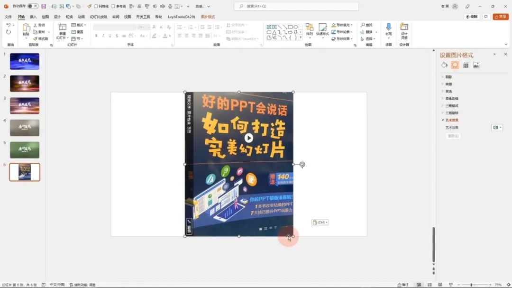This screenshot has height=288, width=512.
Task: Open Size & Properties tab in format pane
Action: click(466, 65)
